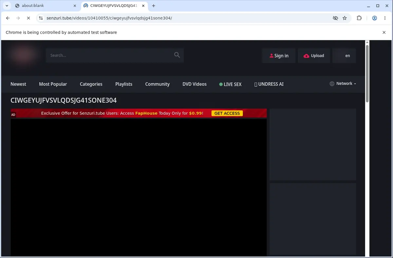This screenshot has height=258, width=393.
Task: Open the DVD Videos nav item
Action: [195, 84]
